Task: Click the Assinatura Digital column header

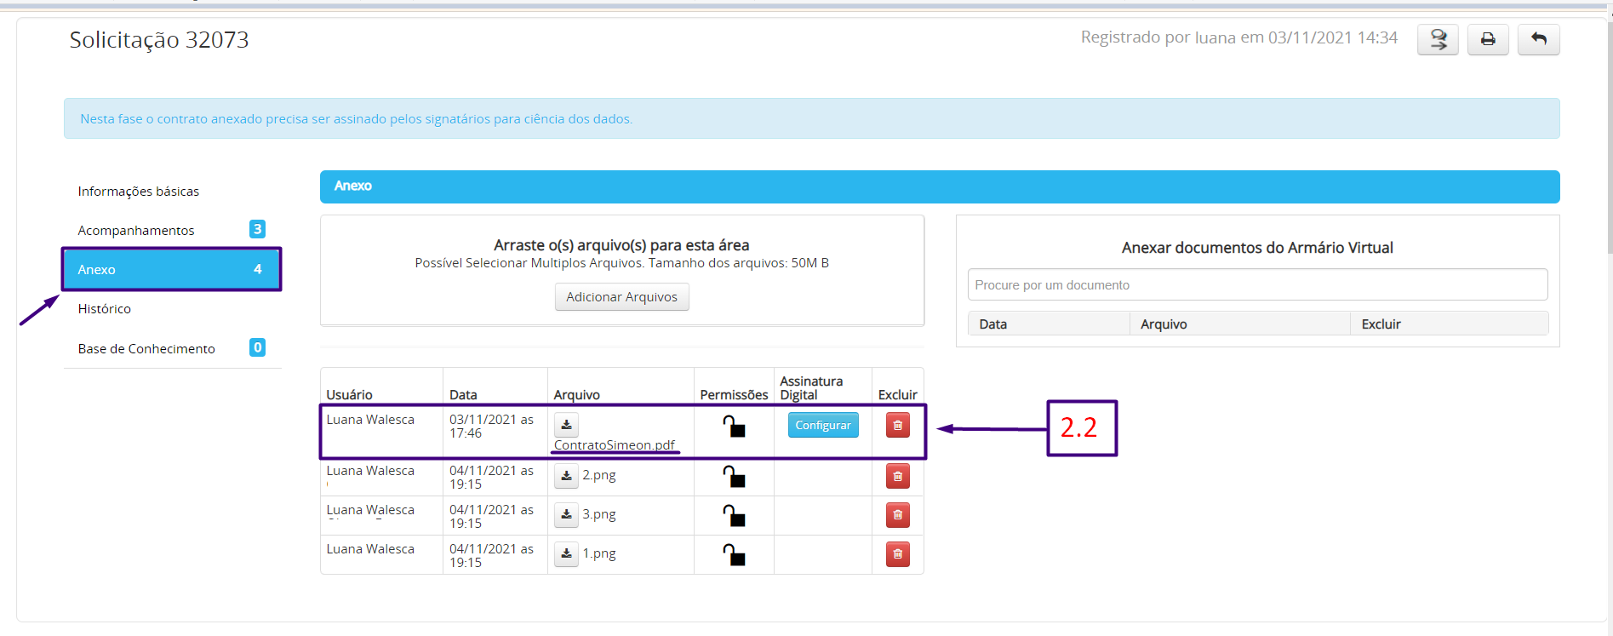Action: [811, 388]
